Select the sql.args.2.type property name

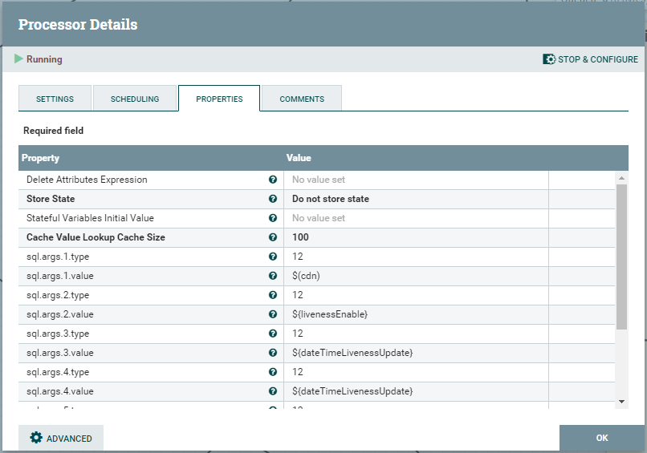tap(58, 295)
